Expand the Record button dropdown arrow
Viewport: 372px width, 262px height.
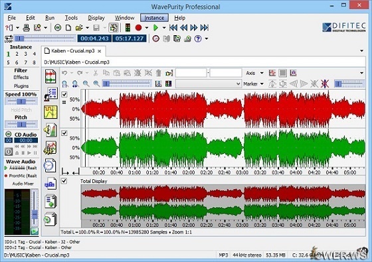pos(147,28)
